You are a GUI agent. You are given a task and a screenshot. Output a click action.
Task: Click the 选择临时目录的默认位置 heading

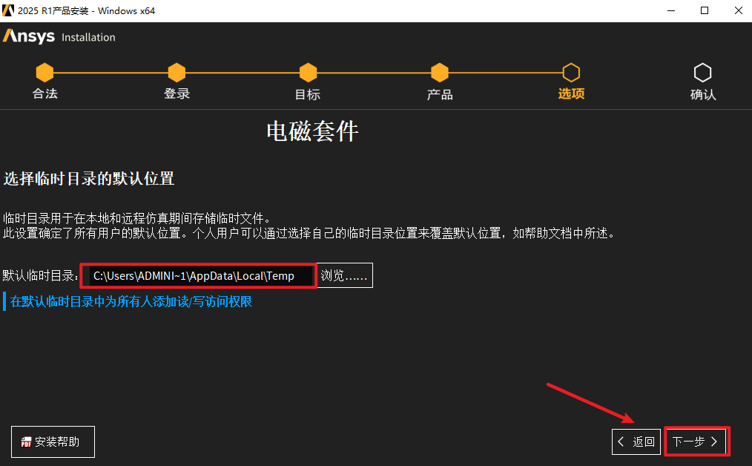click(x=89, y=179)
